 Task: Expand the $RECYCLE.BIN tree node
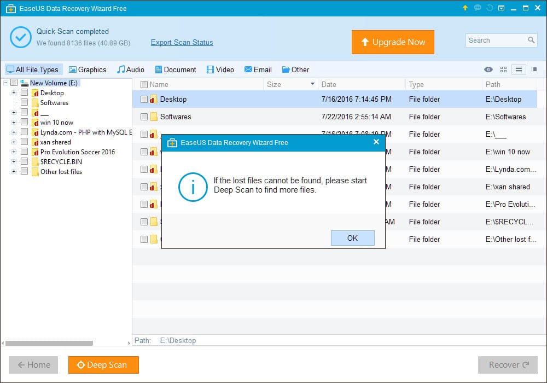click(x=14, y=161)
